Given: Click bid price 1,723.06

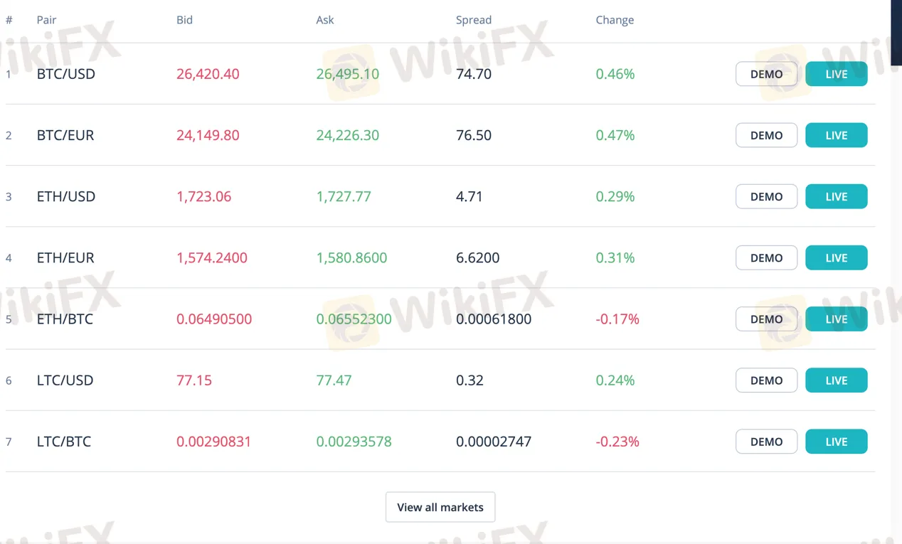Looking at the screenshot, I should (204, 196).
